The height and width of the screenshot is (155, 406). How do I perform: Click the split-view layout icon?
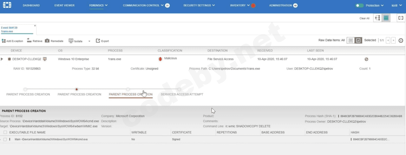coord(401,18)
